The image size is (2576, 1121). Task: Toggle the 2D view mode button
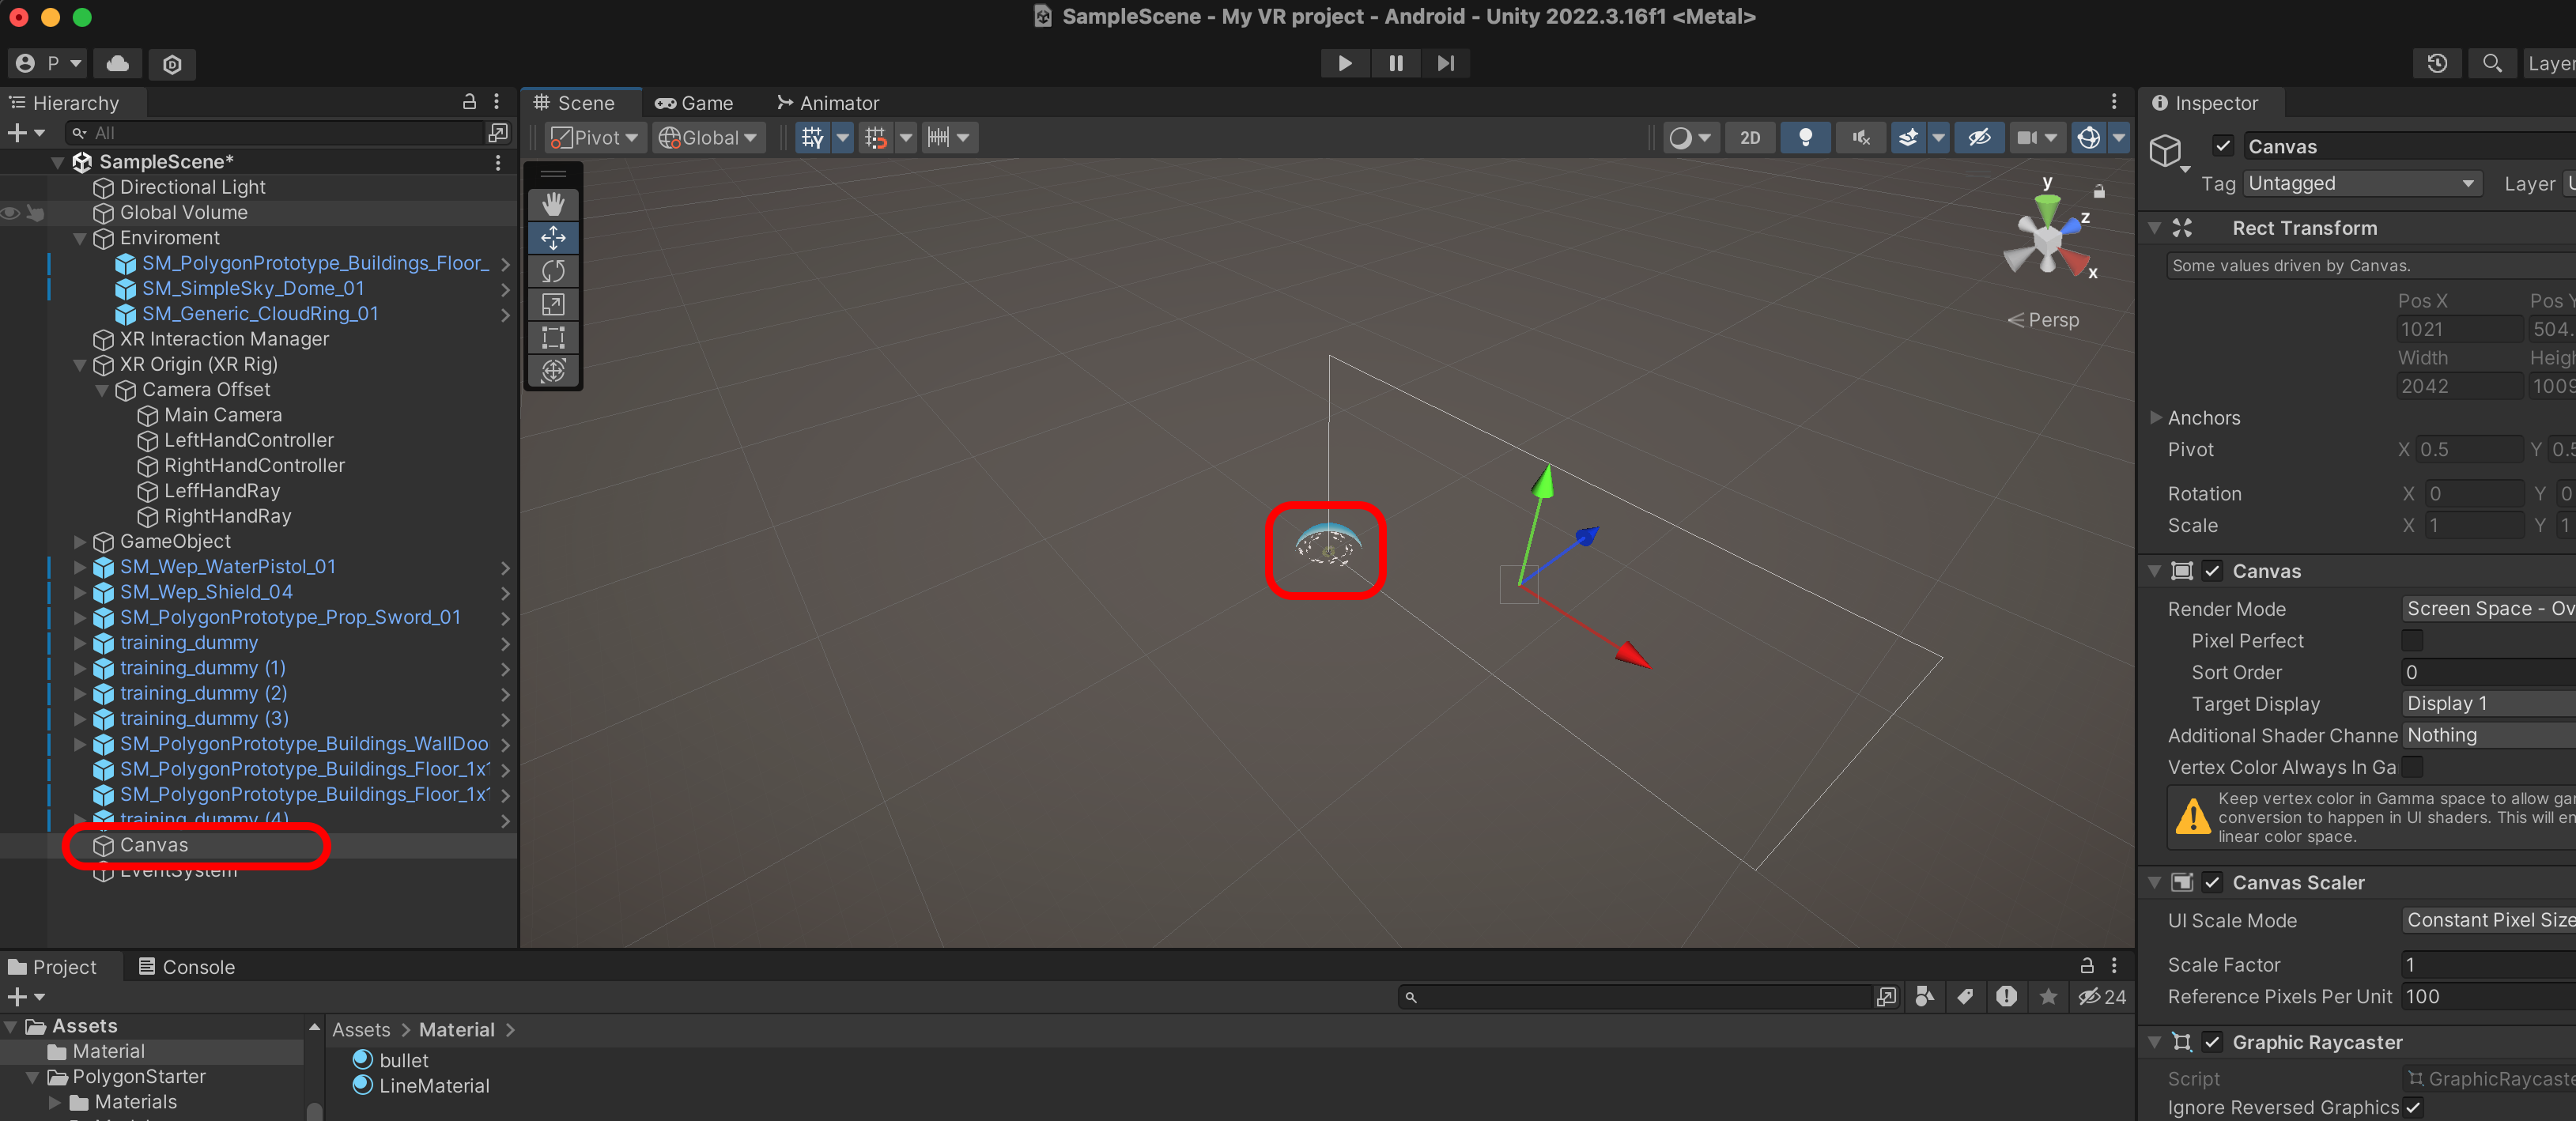point(1749,138)
